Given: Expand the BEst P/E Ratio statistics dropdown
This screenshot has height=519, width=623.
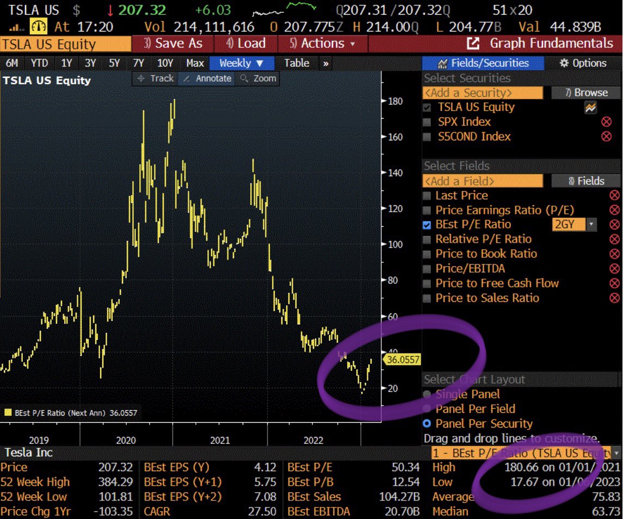Looking at the screenshot, I should click(616, 453).
